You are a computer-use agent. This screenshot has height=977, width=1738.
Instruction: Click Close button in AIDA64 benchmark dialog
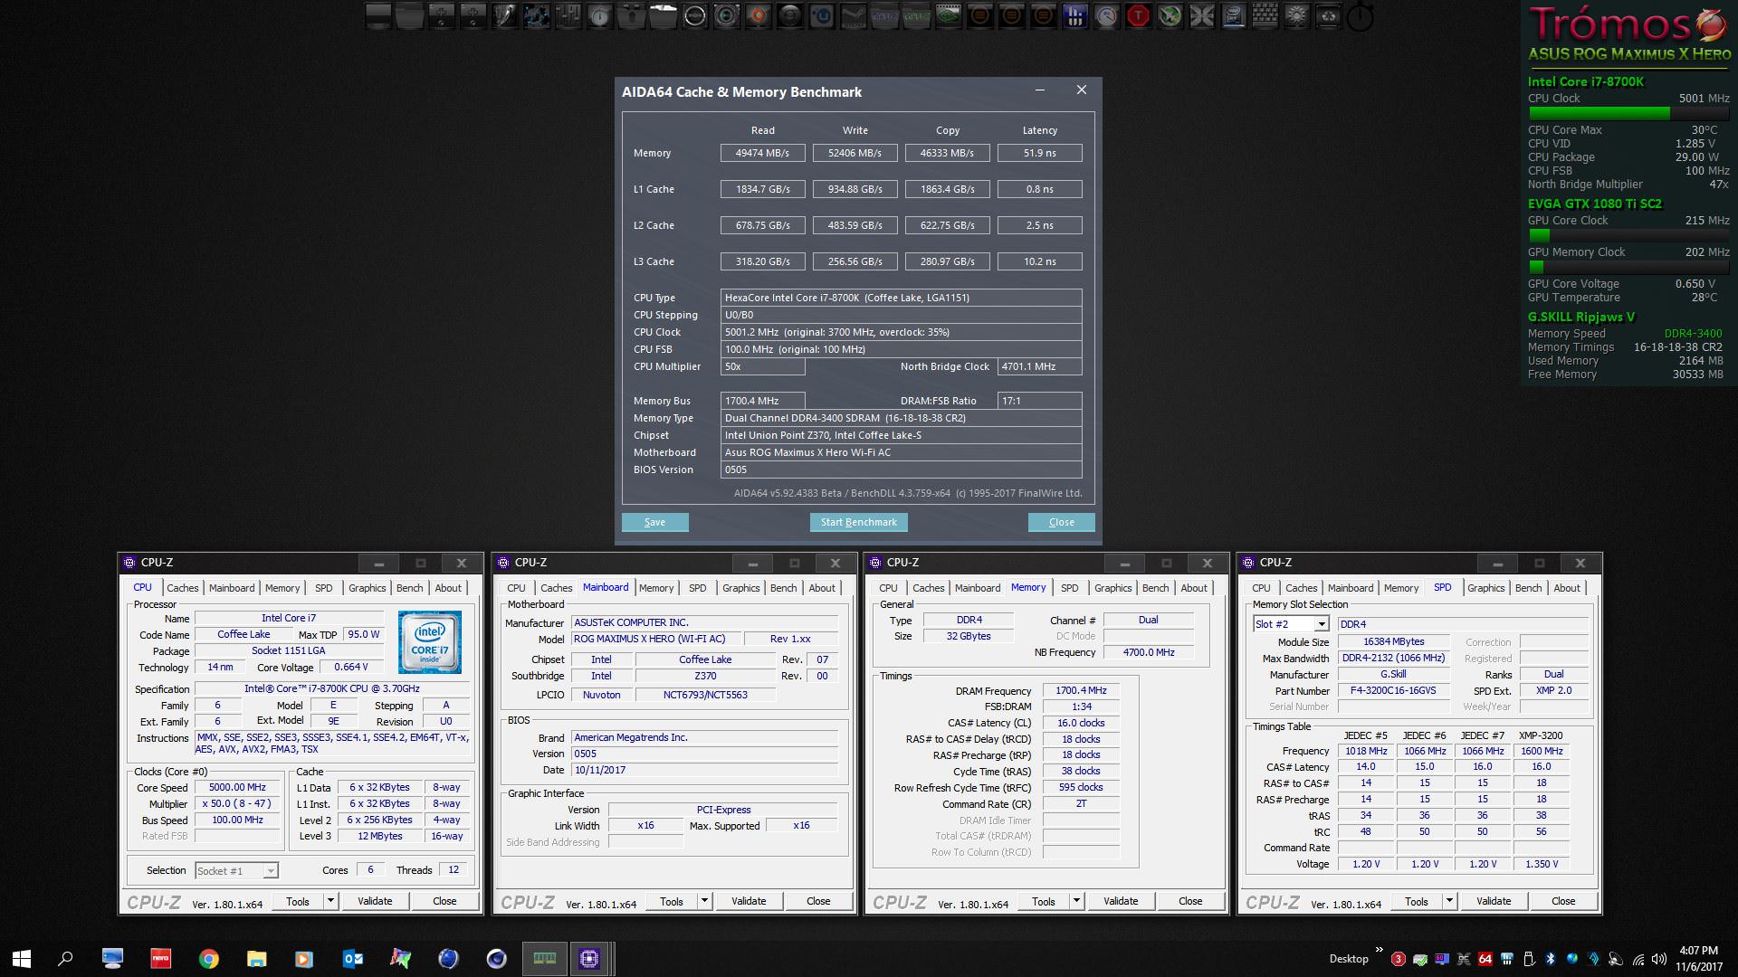click(x=1061, y=522)
